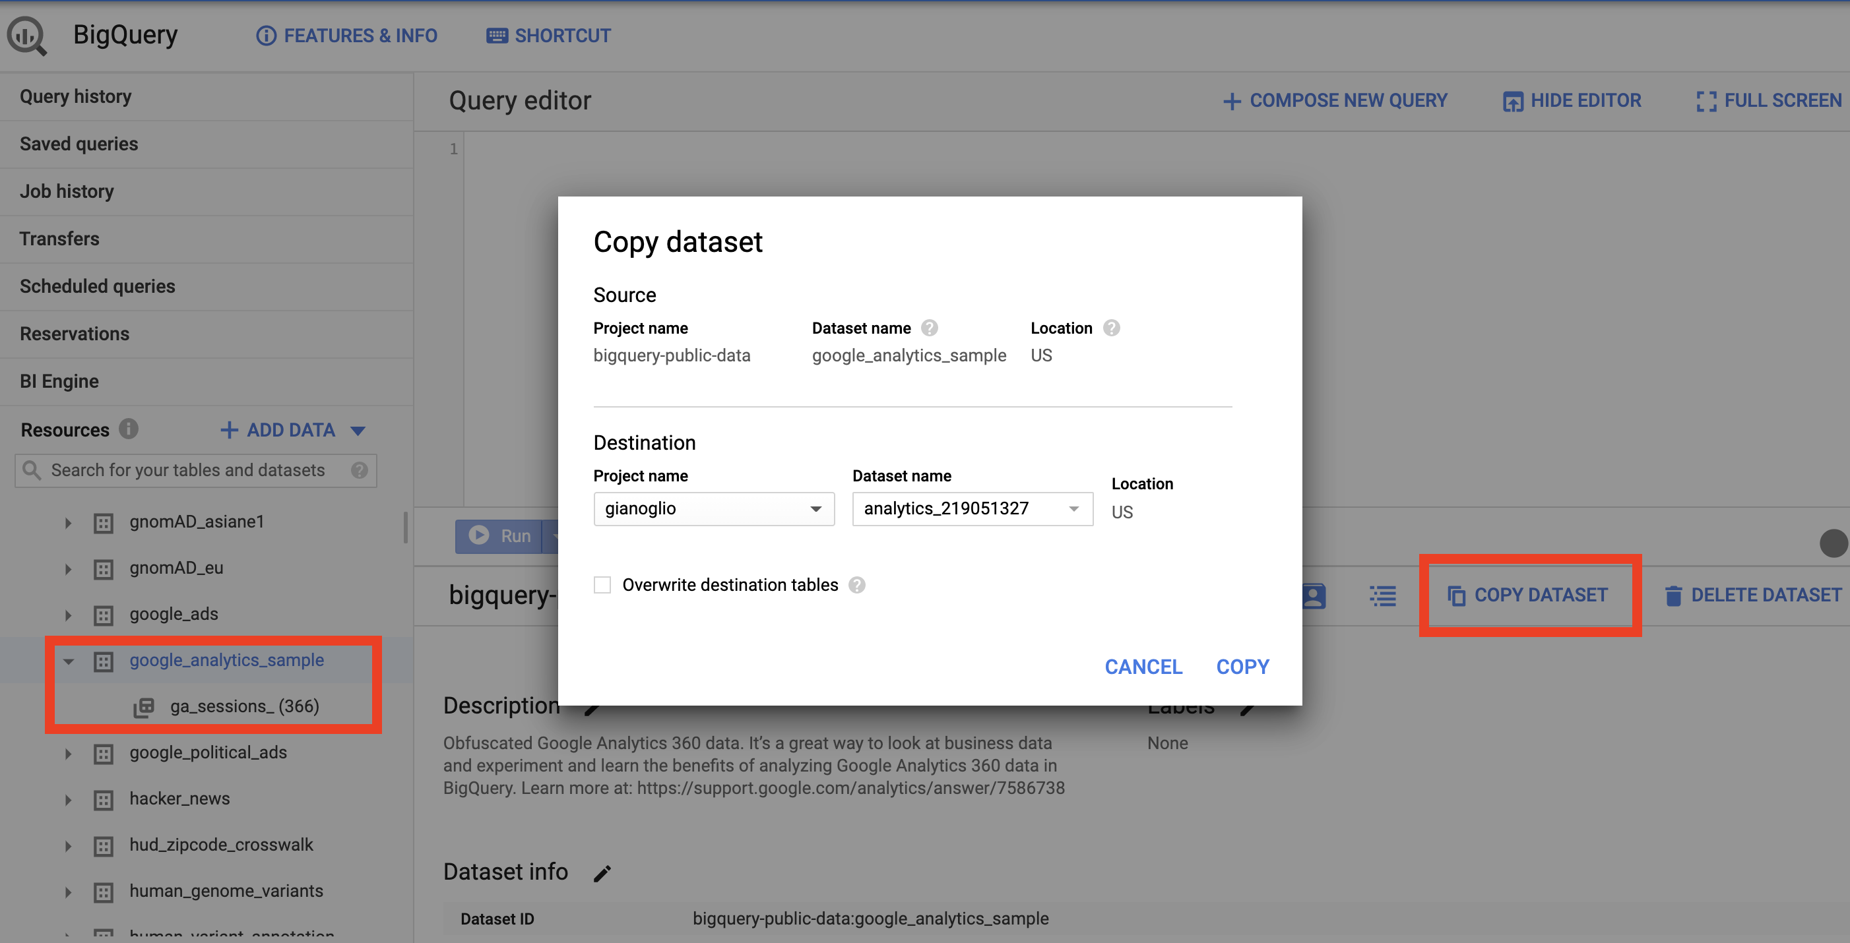Image resolution: width=1850 pixels, height=943 pixels.
Task: Select the human_genome_variants dataset
Action: (x=226, y=891)
